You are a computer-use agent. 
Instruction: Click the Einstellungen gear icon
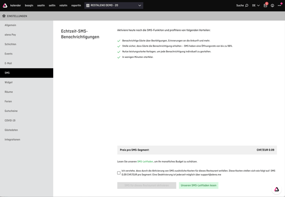click(x=4, y=16)
